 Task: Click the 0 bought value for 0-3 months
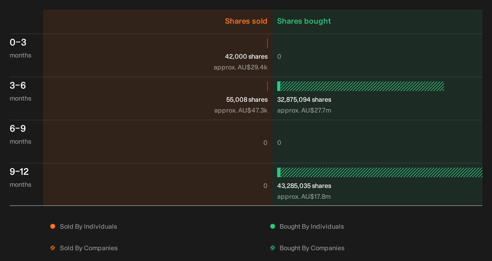279,57
